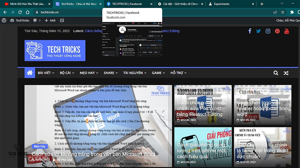Viewport: 300px width, 168px height.
Task: Click author link Đỗ Phú Quý
Action: (x=65, y=160)
